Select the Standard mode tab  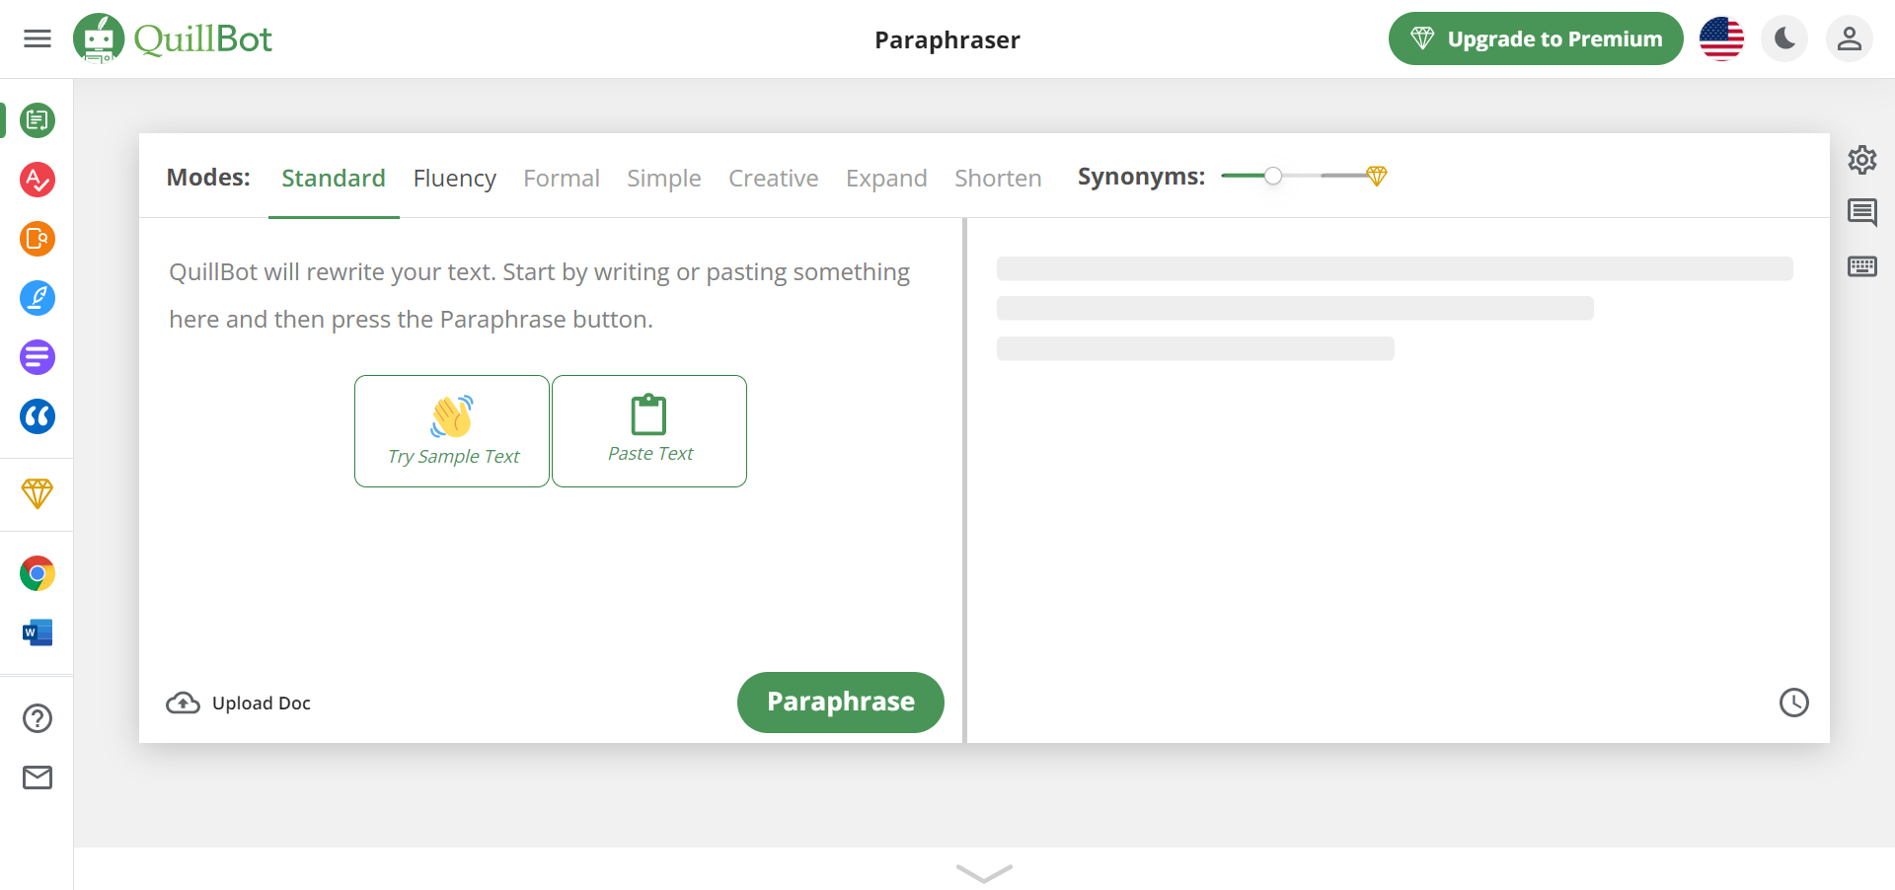pos(334,178)
